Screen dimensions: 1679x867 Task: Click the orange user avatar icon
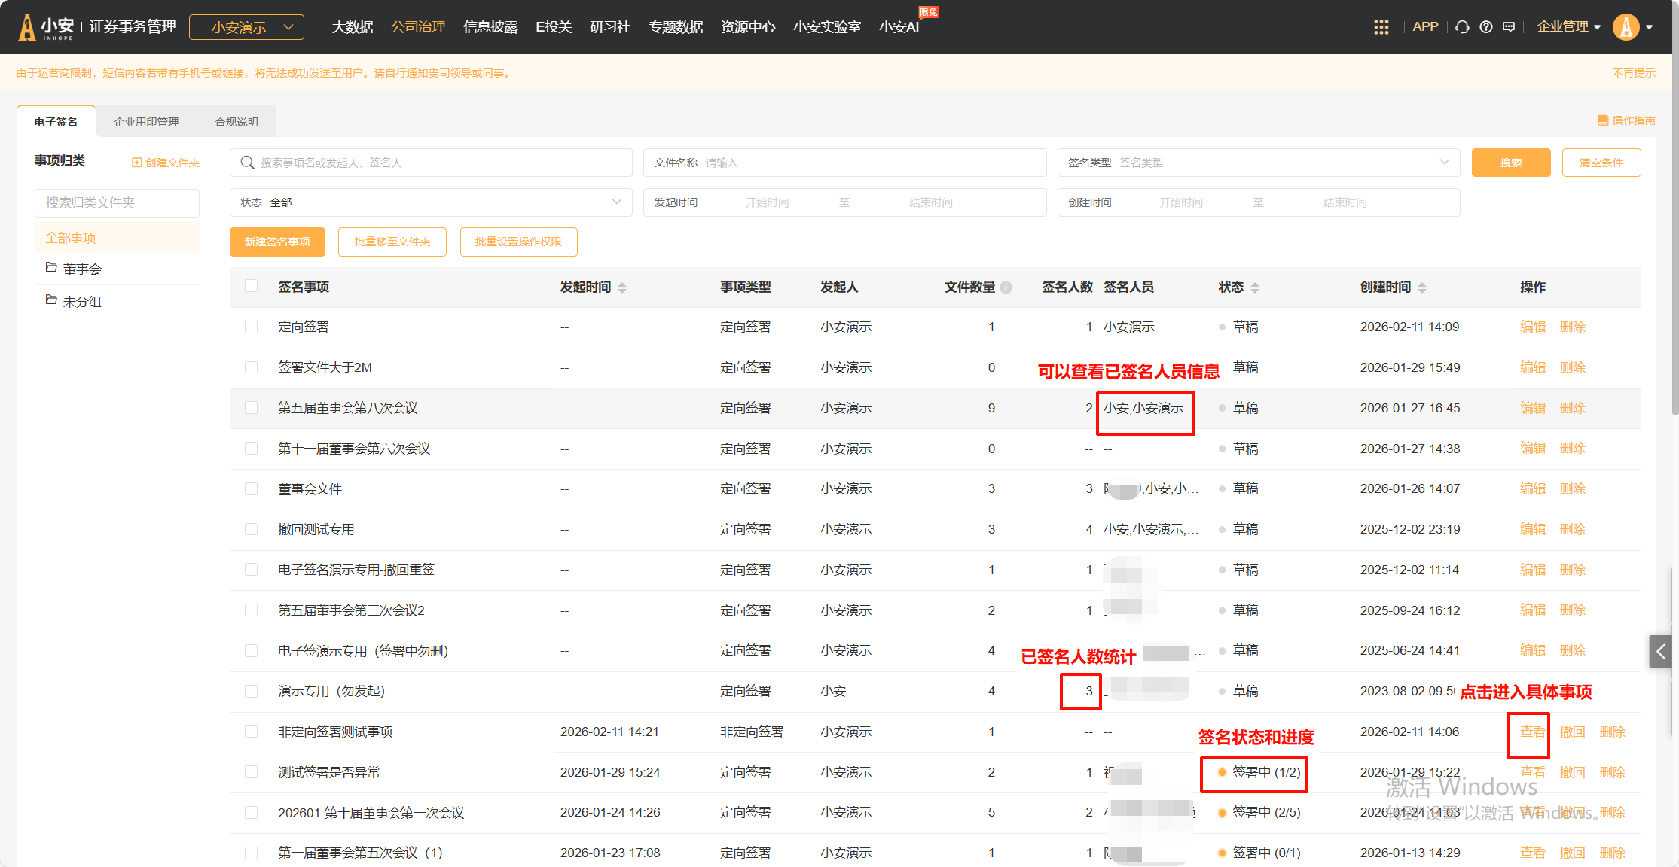[1626, 27]
